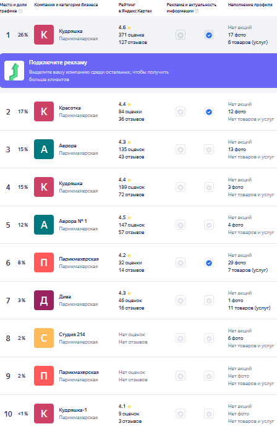Viewport: 277px width, 429px height.
Task: Click the 'Кудряшка-1' company name
Action: [x=73, y=410]
